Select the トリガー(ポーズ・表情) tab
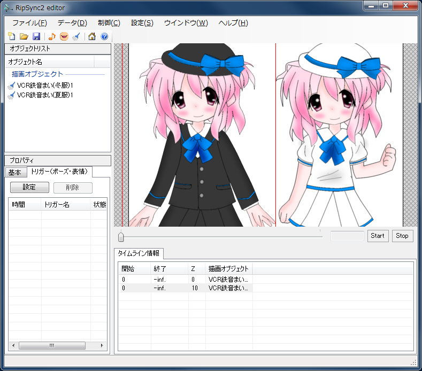Viewport: 422px width, 371px height. [59, 172]
